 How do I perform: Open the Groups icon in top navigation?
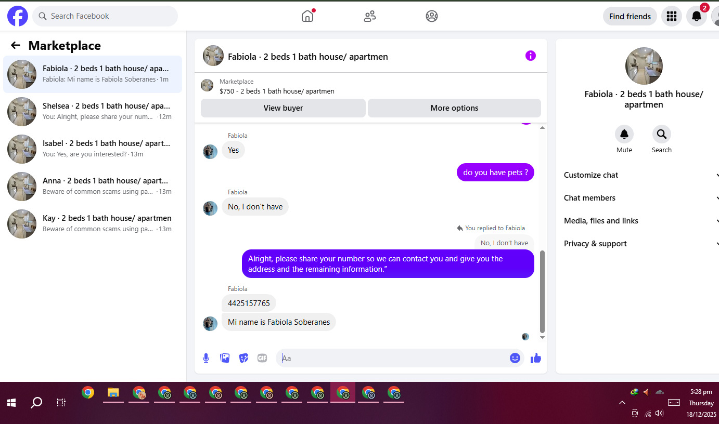(432, 16)
